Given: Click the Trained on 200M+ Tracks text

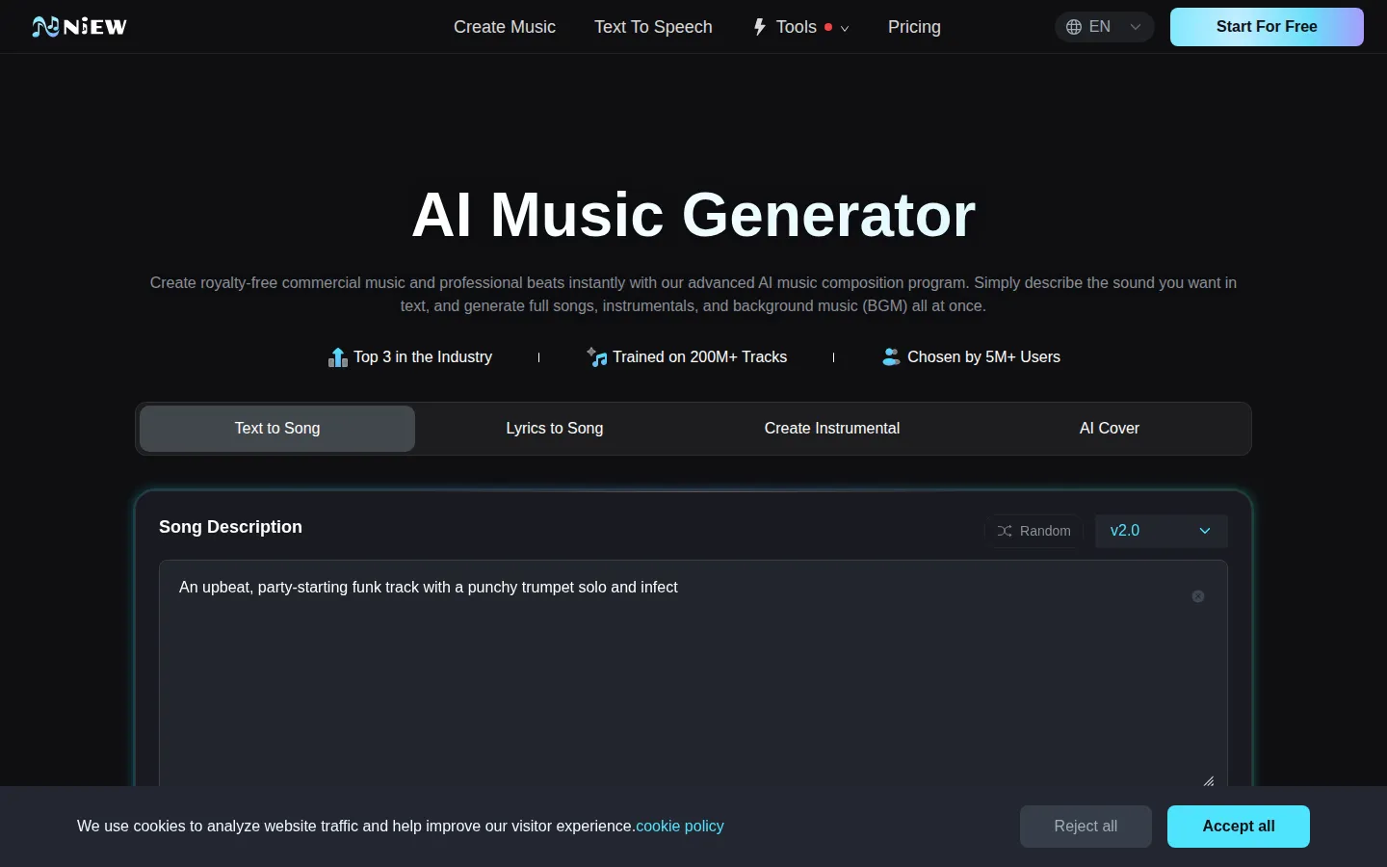Looking at the screenshot, I should click(x=700, y=357).
